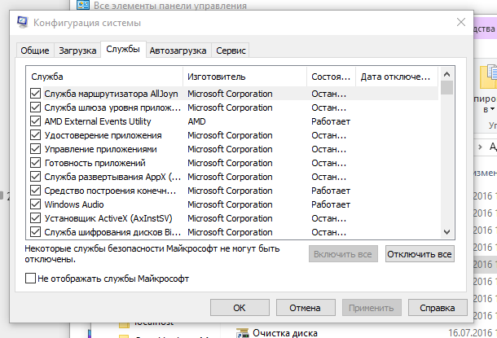Go to the Автозагрузка tab
The image size is (497, 338).
pos(178,50)
